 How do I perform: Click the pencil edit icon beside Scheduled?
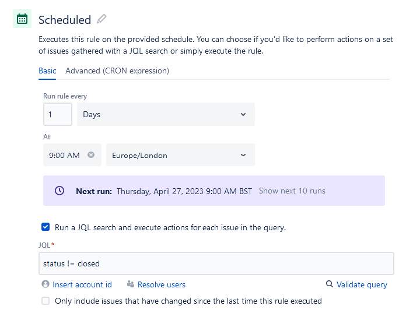(x=102, y=19)
